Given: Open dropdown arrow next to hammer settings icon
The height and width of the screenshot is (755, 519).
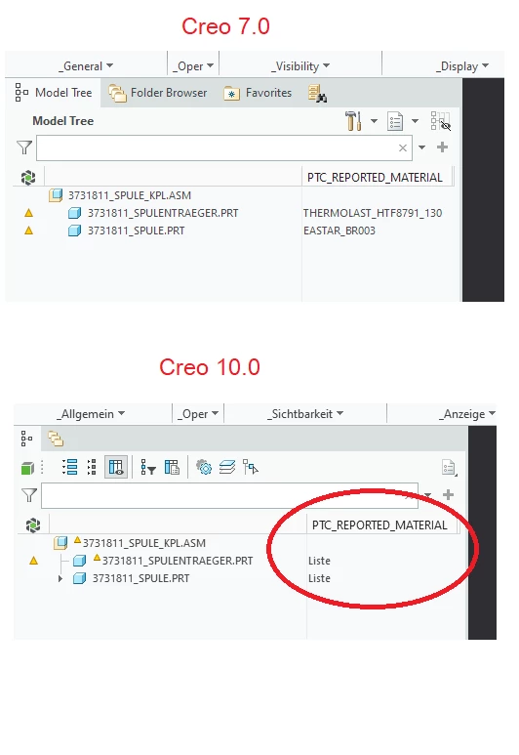Looking at the screenshot, I should coord(374,121).
